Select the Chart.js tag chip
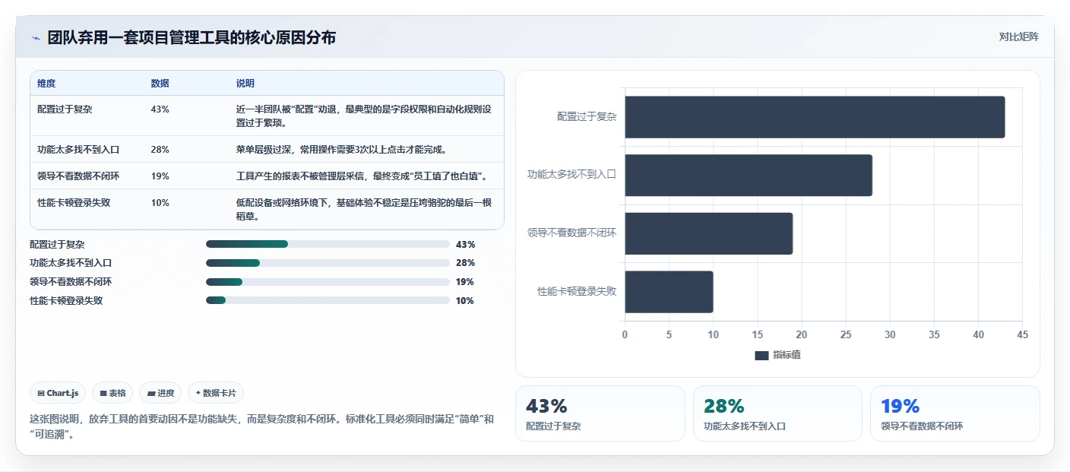The image size is (1070, 472). point(59,393)
